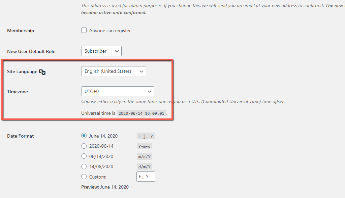Click the "m/d/Y" format code
The width and height of the screenshot is (345, 198).
[144, 156]
